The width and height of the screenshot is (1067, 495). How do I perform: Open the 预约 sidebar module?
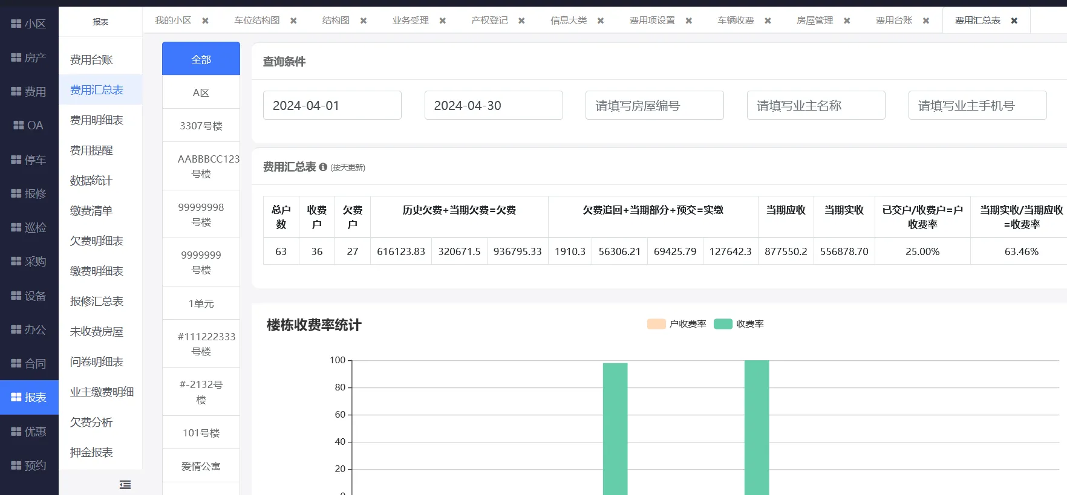click(29, 465)
